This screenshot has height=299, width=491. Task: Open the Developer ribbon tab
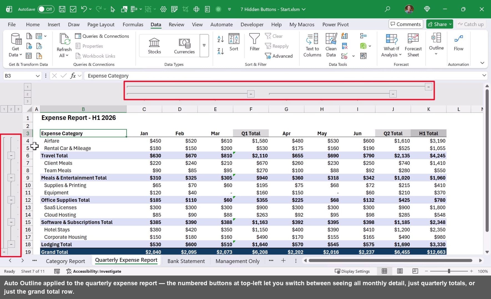pos(252,24)
